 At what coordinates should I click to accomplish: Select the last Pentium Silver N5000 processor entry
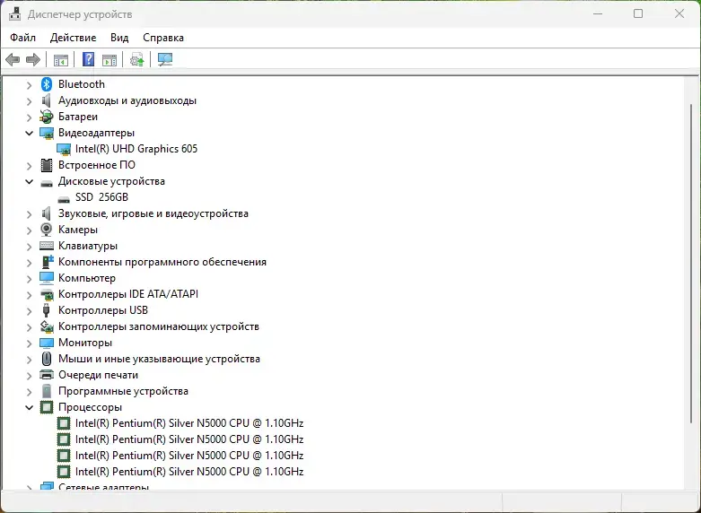pos(189,472)
